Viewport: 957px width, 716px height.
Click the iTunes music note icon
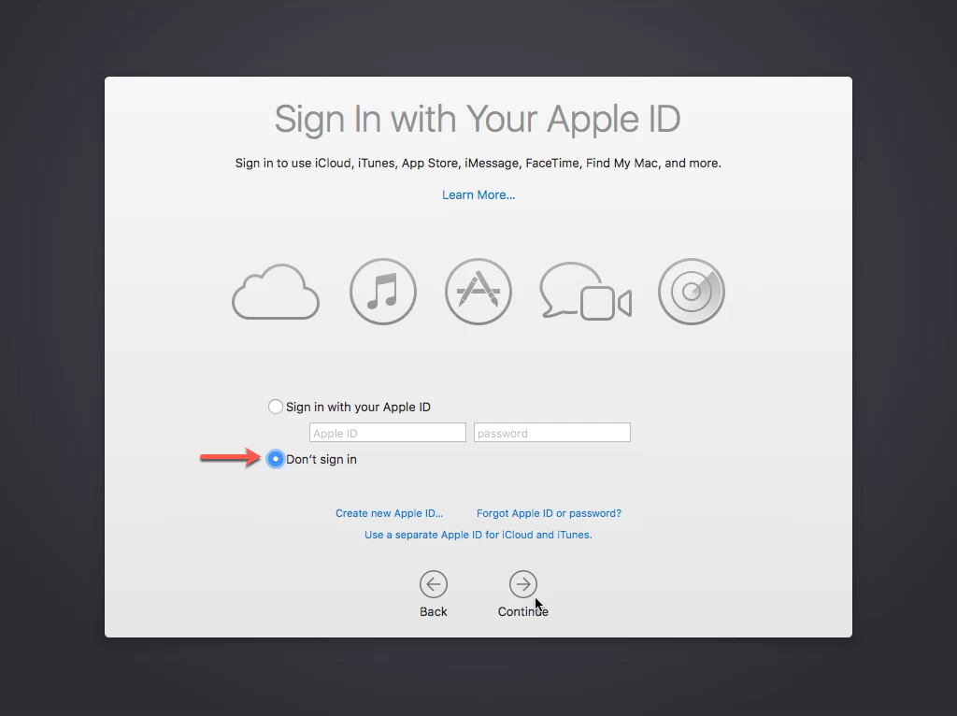tap(382, 291)
